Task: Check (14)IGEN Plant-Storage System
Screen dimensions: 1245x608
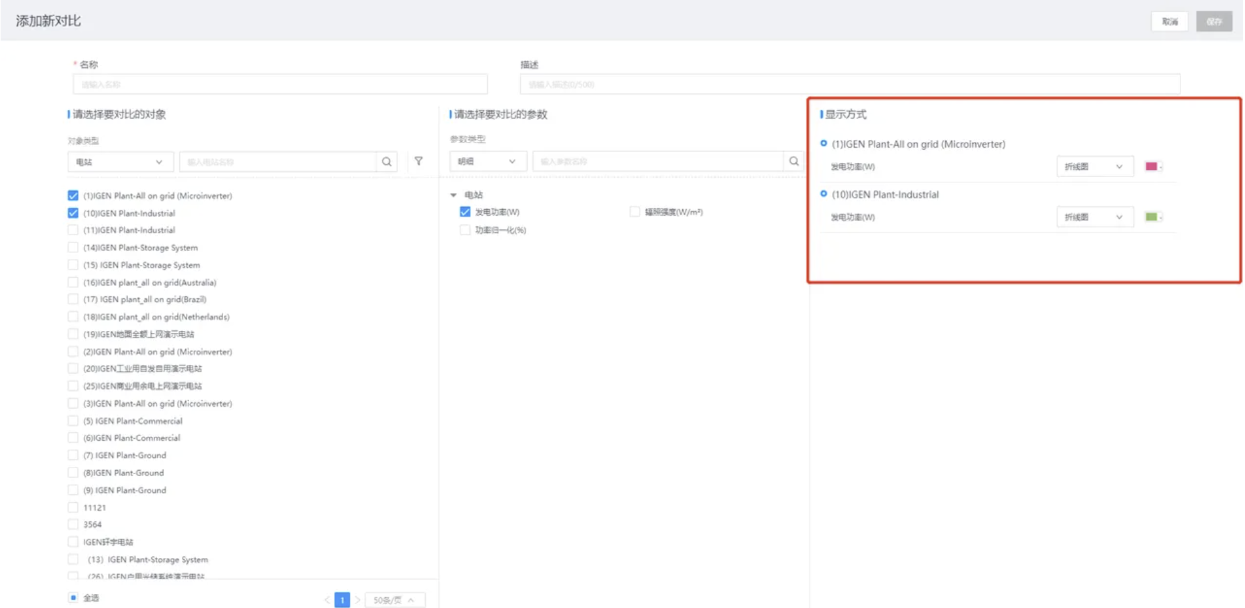Action: (73, 248)
